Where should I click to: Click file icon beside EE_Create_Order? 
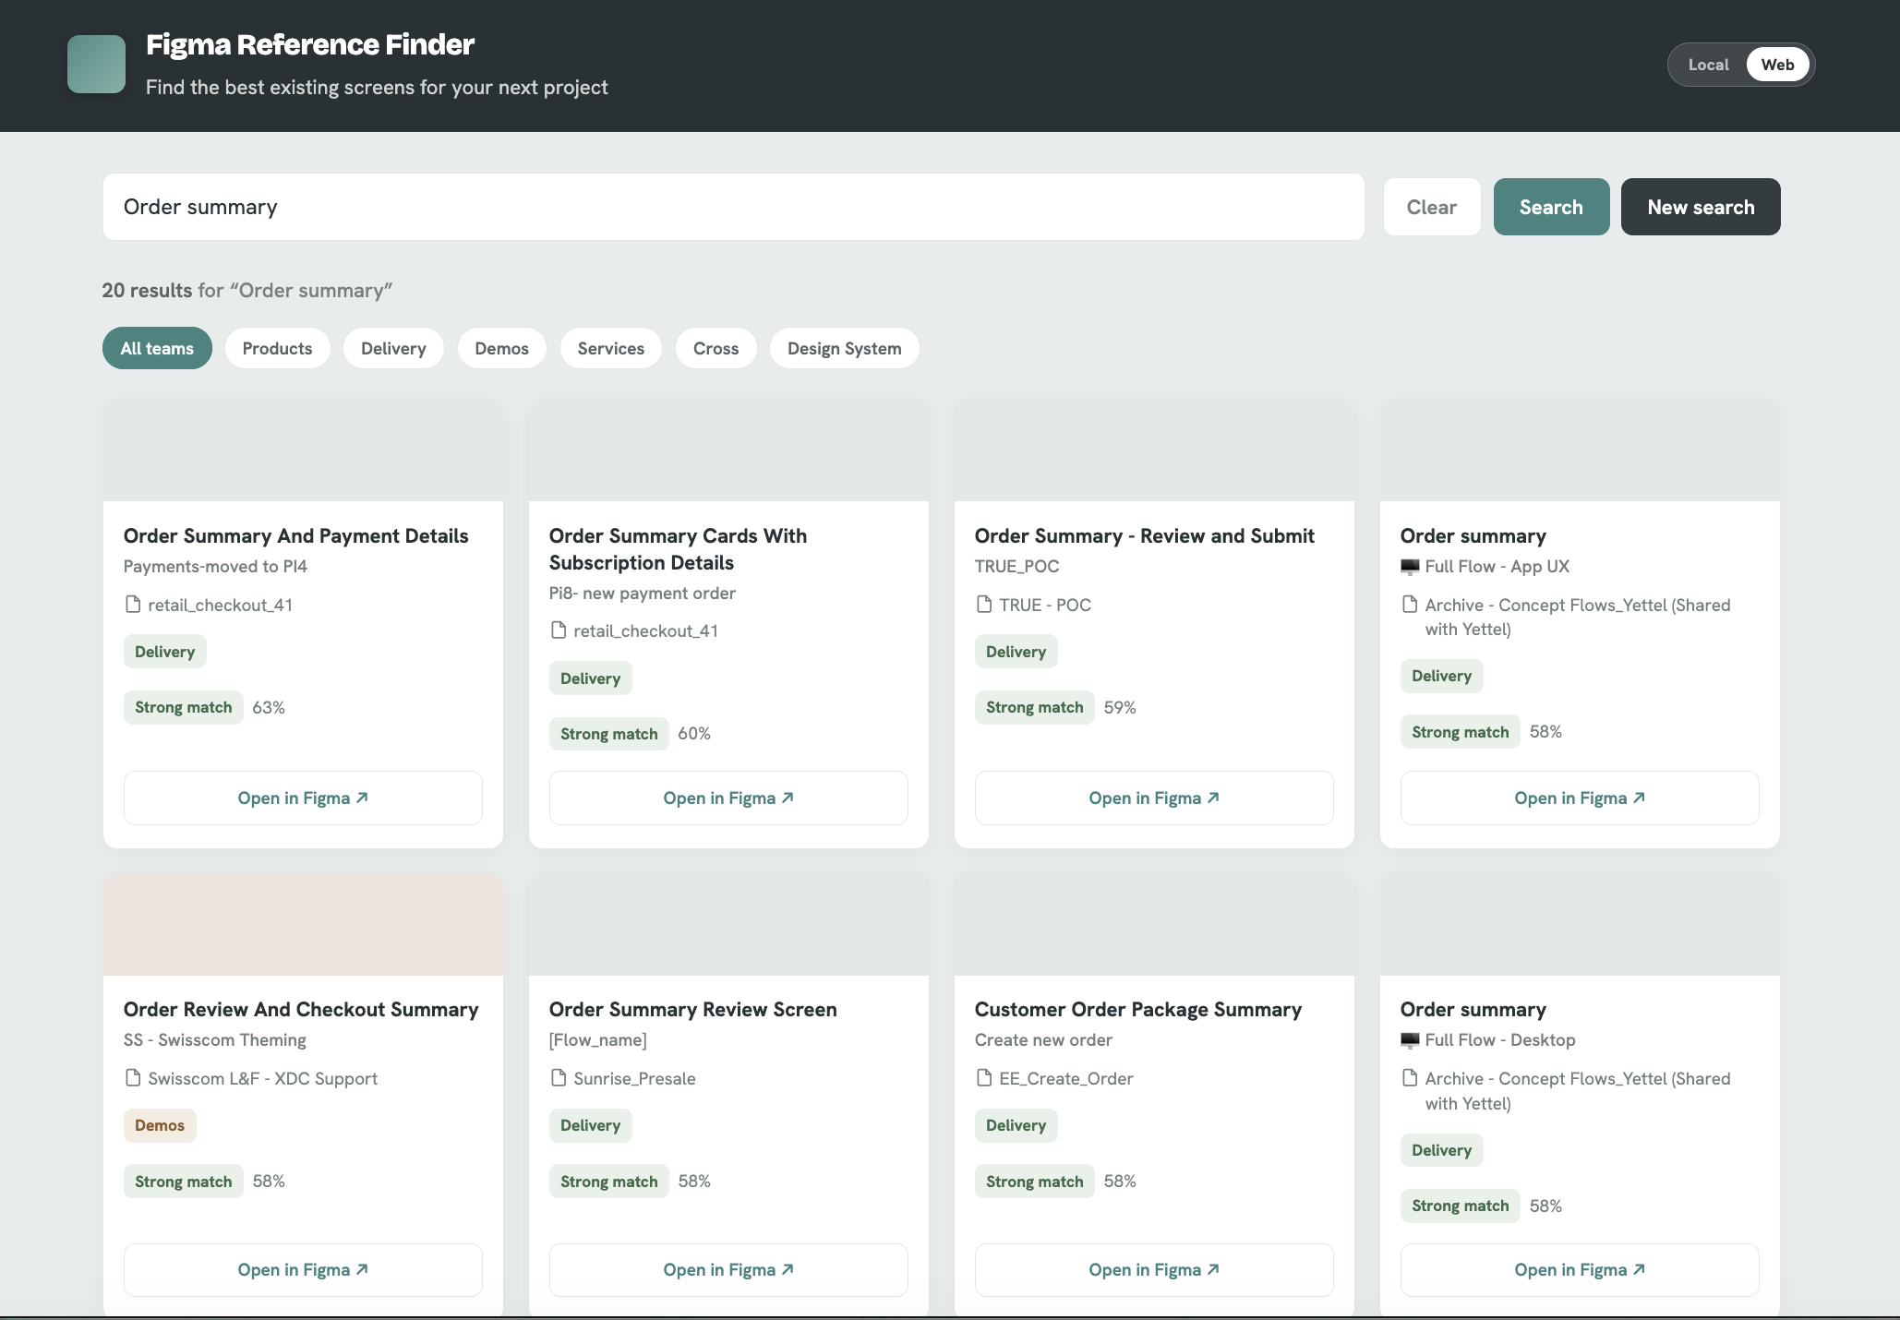(984, 1078)
